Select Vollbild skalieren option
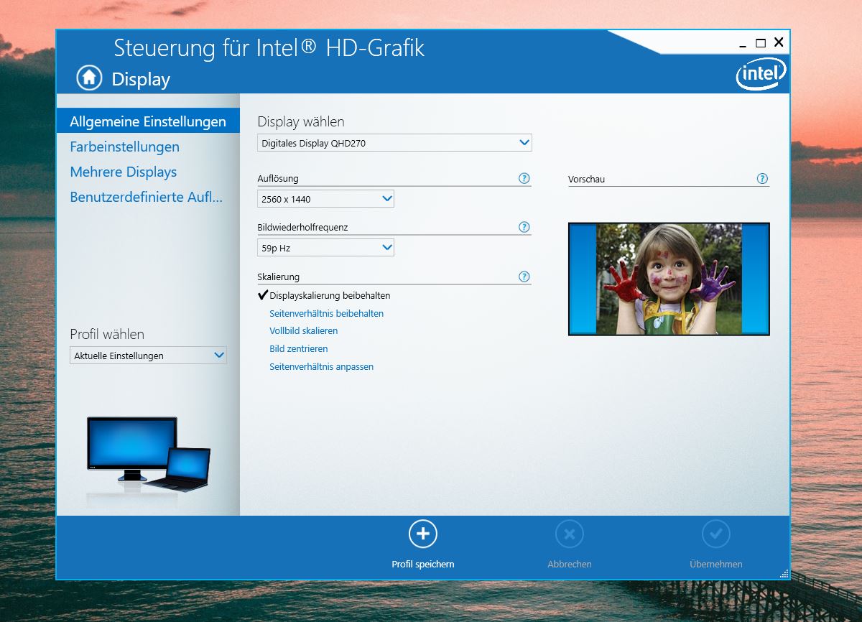Screen dimensions: 862x622 point(303,331)
